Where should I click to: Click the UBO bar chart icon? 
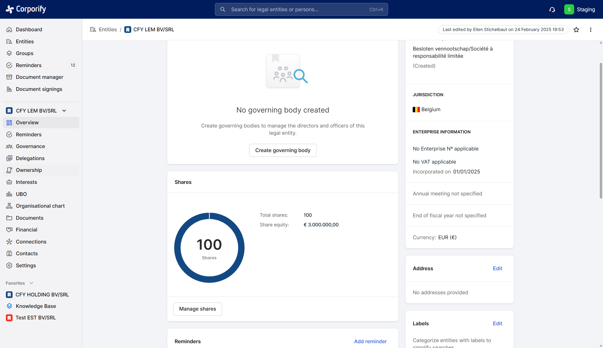pos(9,194)
